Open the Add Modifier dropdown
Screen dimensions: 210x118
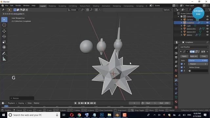[x=194, y=47]
